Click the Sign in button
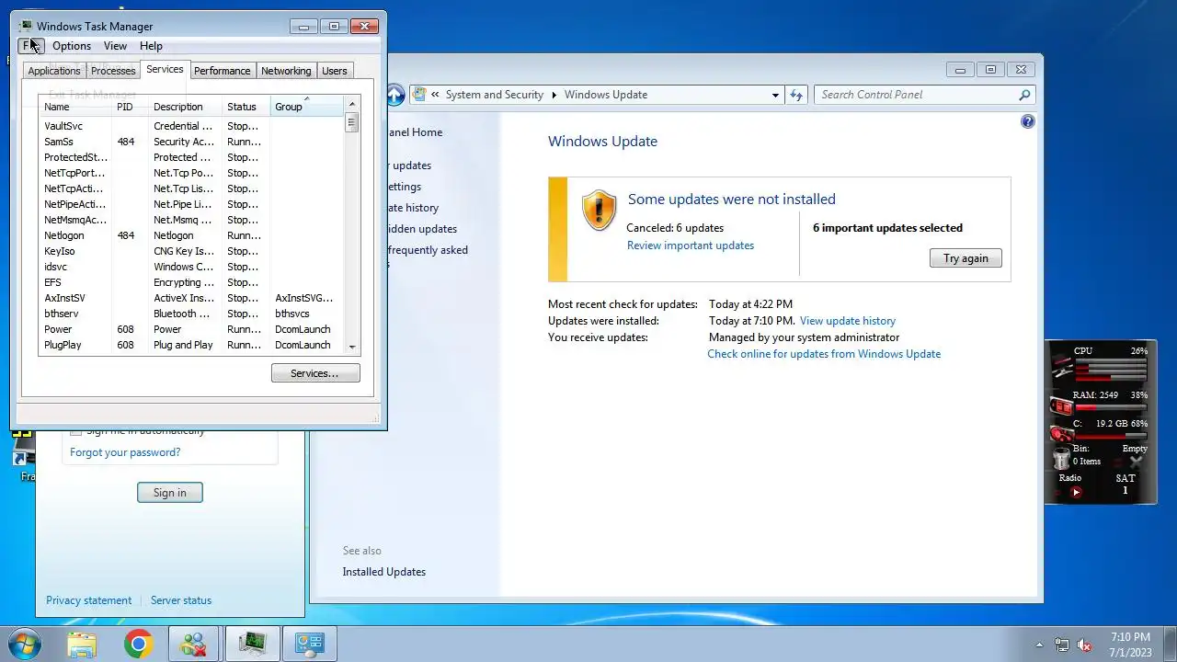The height and width of the screenshot is (662, 1177). coord(169,493)
